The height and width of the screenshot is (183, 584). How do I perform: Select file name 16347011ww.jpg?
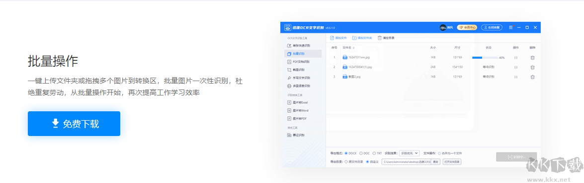(359, 57)
